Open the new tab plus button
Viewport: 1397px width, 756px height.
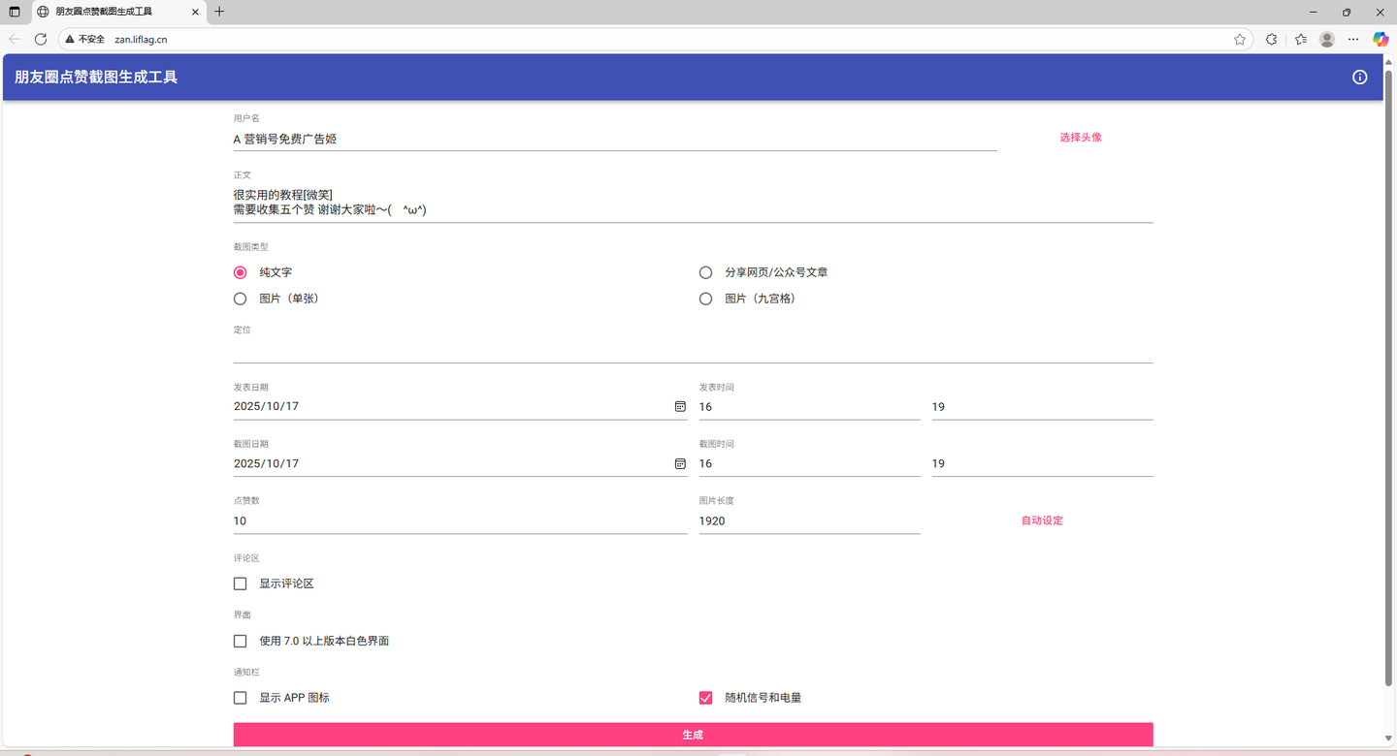219,12
